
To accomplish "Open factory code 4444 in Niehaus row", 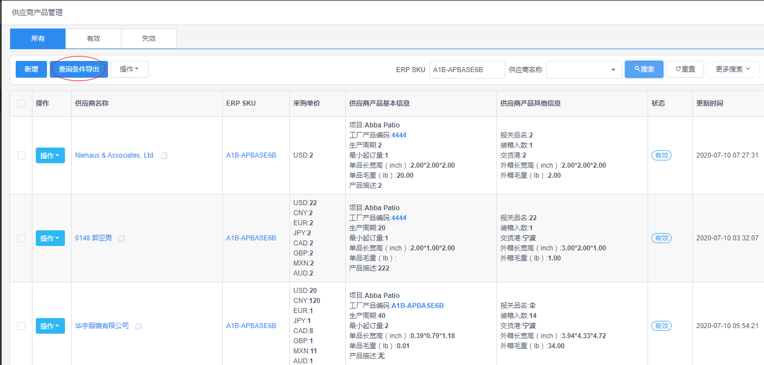I will (399, 135).
